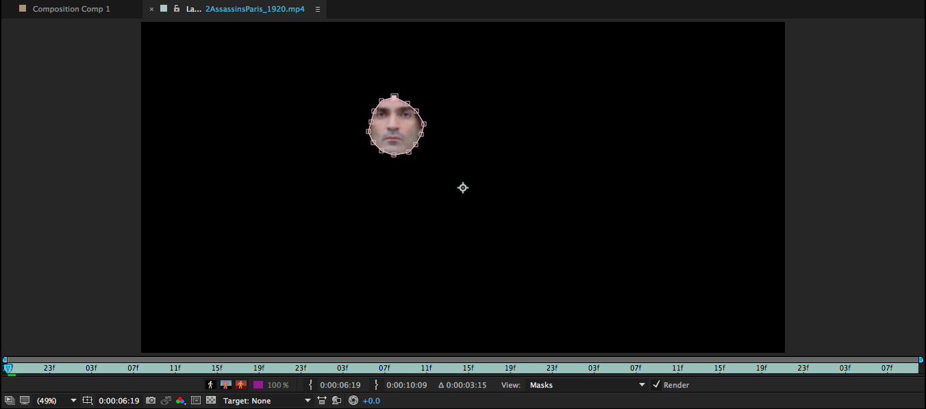
Task: Toggle the alpha boundary view
Action: click(225, 385)
